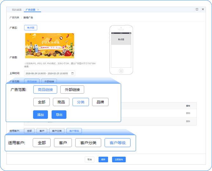This screenshot has width=212, height=171.
Task: Tap the phone mockup home button
Action: point(121,71)
